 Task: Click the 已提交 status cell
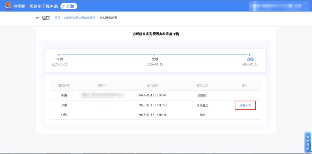tap(202, 95)
